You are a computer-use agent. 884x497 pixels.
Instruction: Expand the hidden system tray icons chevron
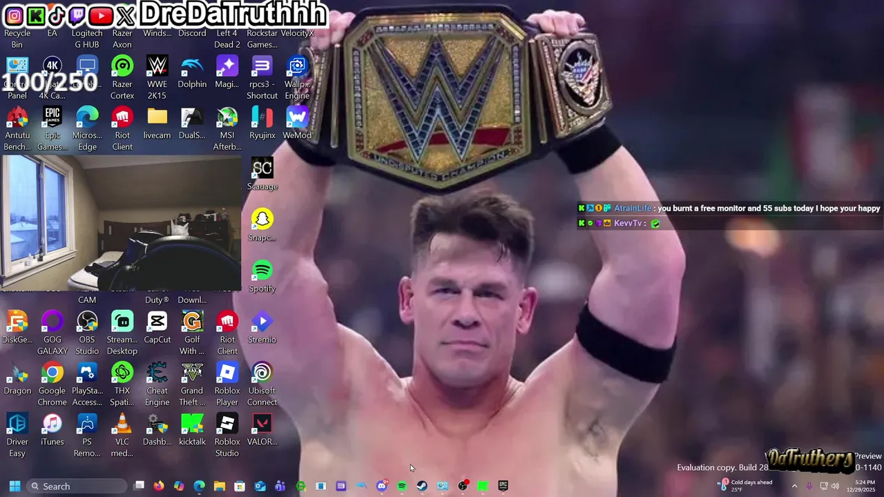pos(794,486)
